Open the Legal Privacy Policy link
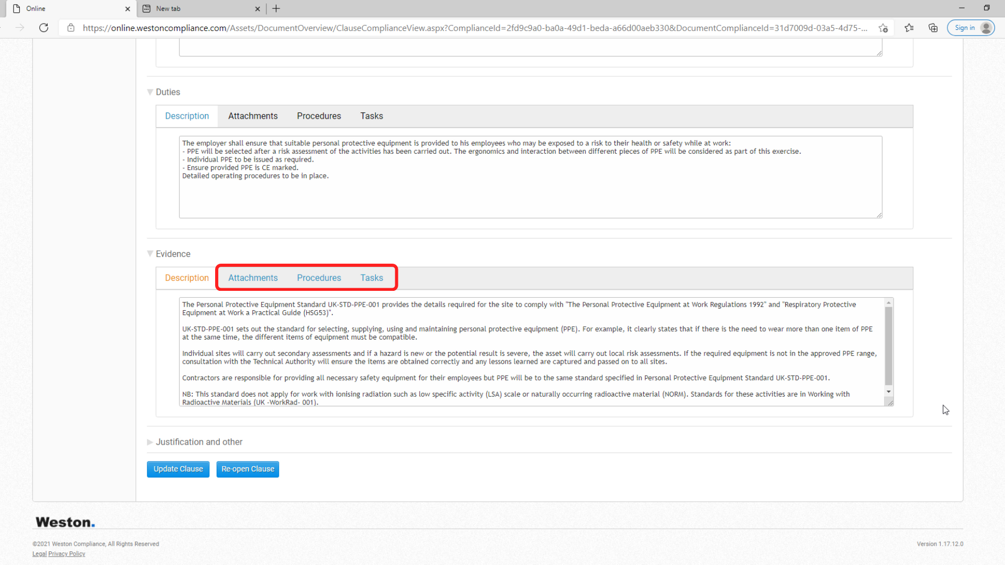Viewport: 1005px width, 565px height. 59,554
